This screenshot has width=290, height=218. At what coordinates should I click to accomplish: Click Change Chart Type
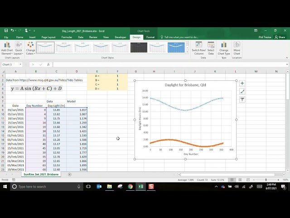224,48
